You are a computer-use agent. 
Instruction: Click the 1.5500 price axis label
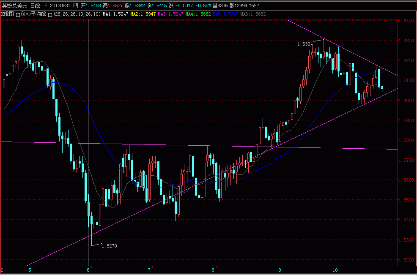point(406,200)
